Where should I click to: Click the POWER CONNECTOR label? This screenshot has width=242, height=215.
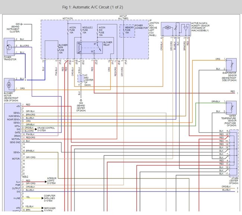pos(141,27)
